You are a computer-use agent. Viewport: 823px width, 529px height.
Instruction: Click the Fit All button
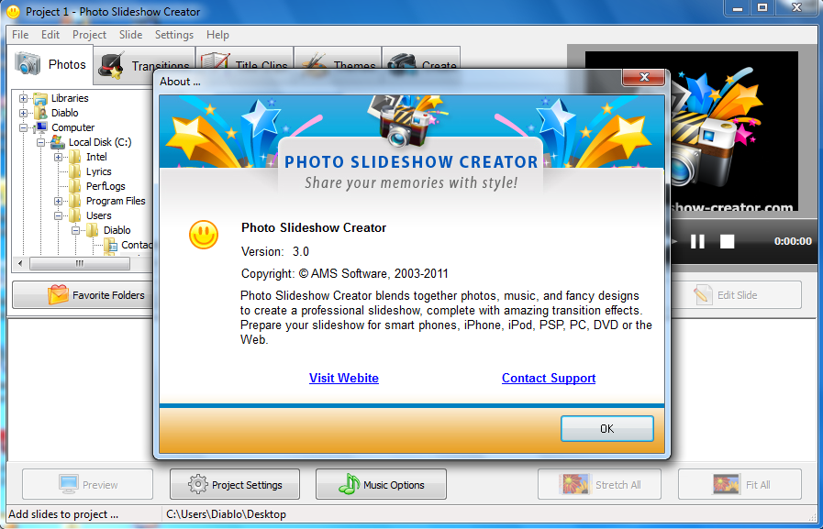click(740, 484)
